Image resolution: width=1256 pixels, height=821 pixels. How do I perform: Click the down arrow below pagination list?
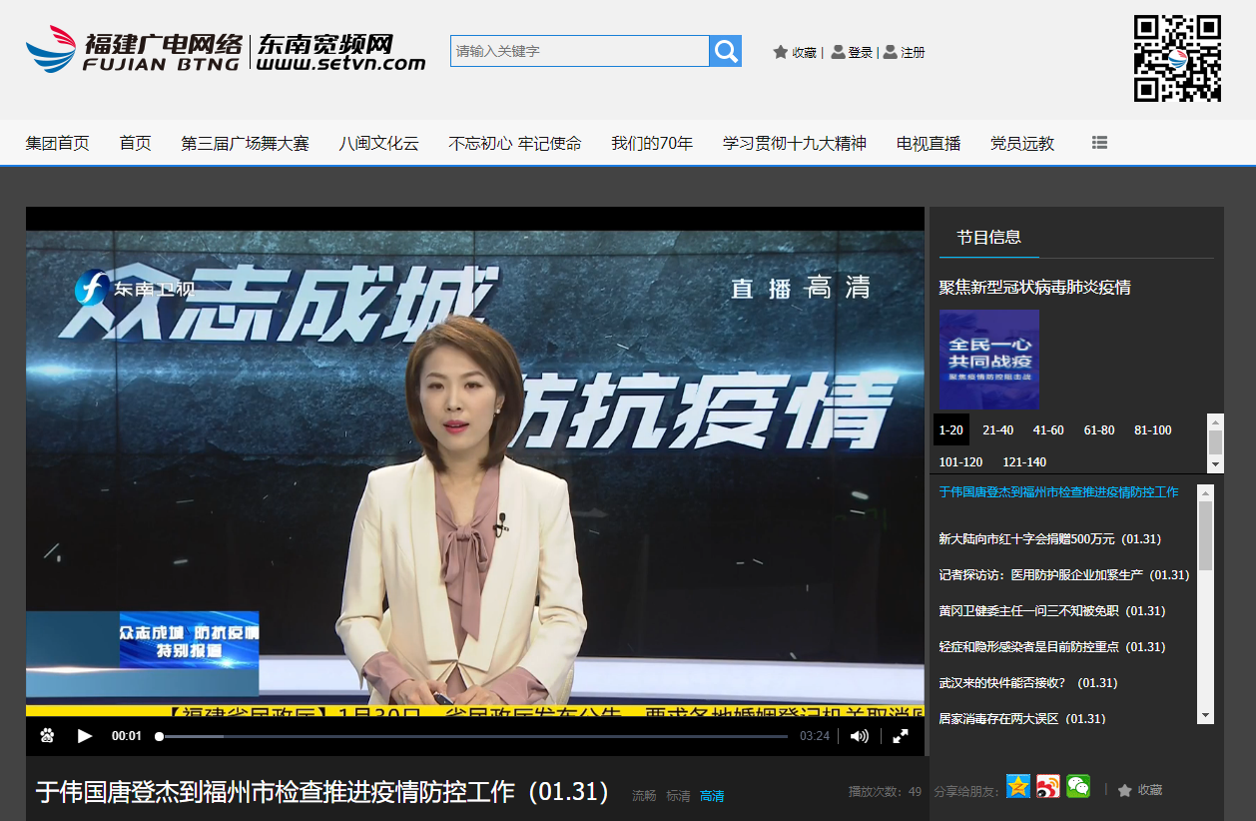coord(1216,463)
